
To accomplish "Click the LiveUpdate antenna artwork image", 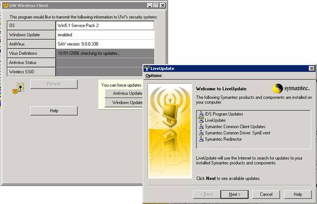I will (x=170, y=131).
